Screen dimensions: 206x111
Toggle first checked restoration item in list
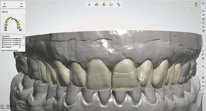[2, 38]
